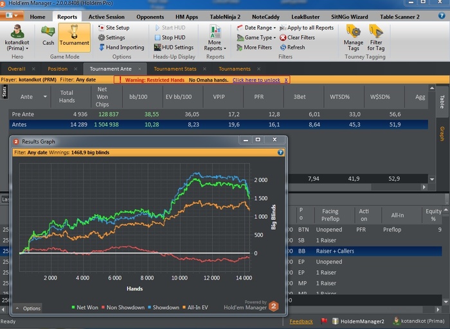Open the help icon in the ribbon
This screenshot has height=329, width=450.
point(442,16)
